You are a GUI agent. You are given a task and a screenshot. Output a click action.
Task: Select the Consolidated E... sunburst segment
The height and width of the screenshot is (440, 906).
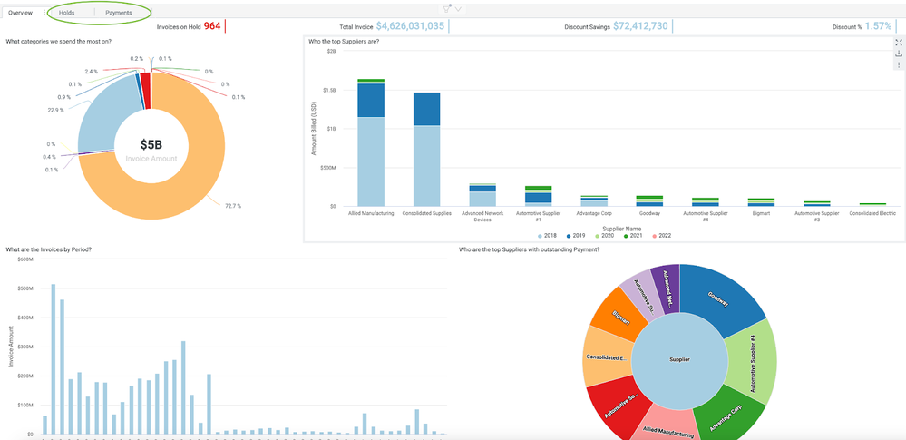click(x=606, y=357)
